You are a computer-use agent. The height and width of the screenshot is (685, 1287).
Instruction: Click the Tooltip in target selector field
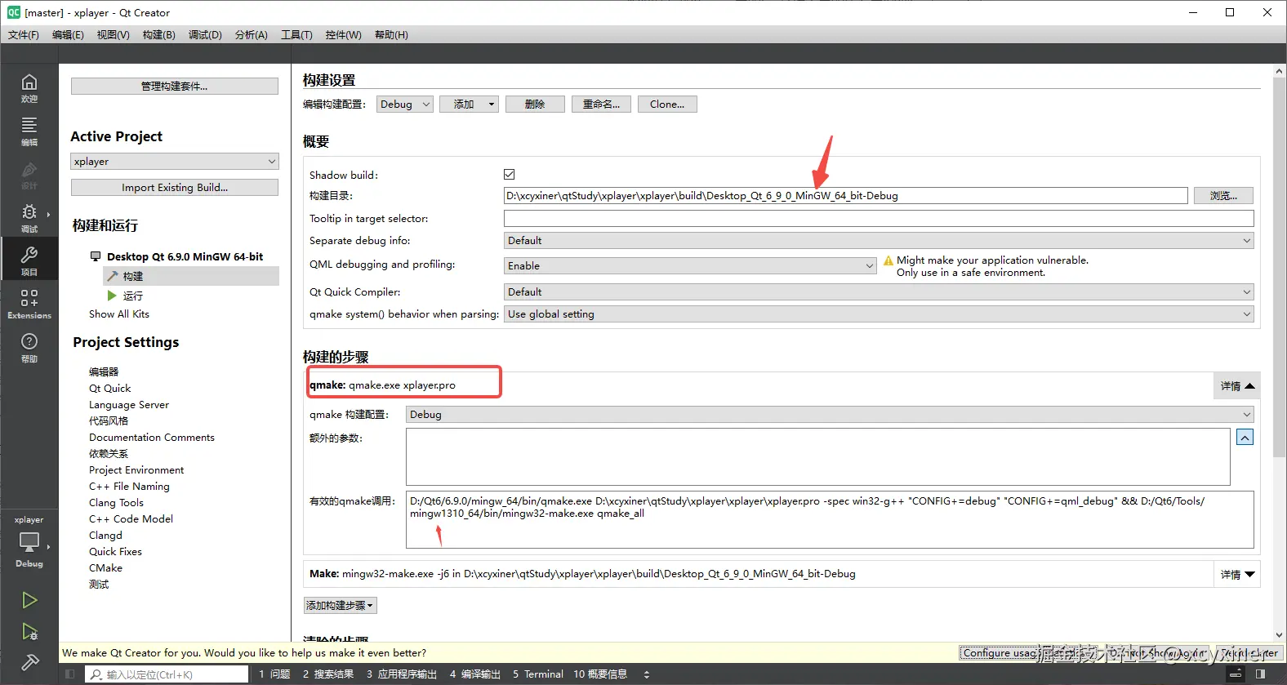879,219
